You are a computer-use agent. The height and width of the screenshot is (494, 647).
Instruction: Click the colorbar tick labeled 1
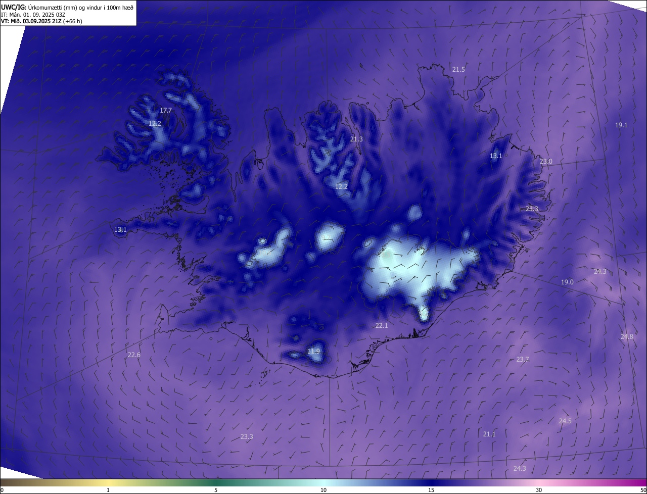pyautogui.click(x=108, y=490)
